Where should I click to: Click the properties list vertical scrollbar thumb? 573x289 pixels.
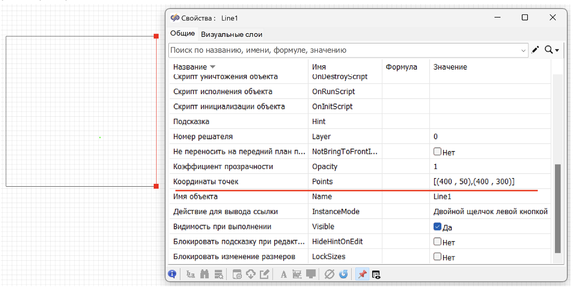coord(557,209)
